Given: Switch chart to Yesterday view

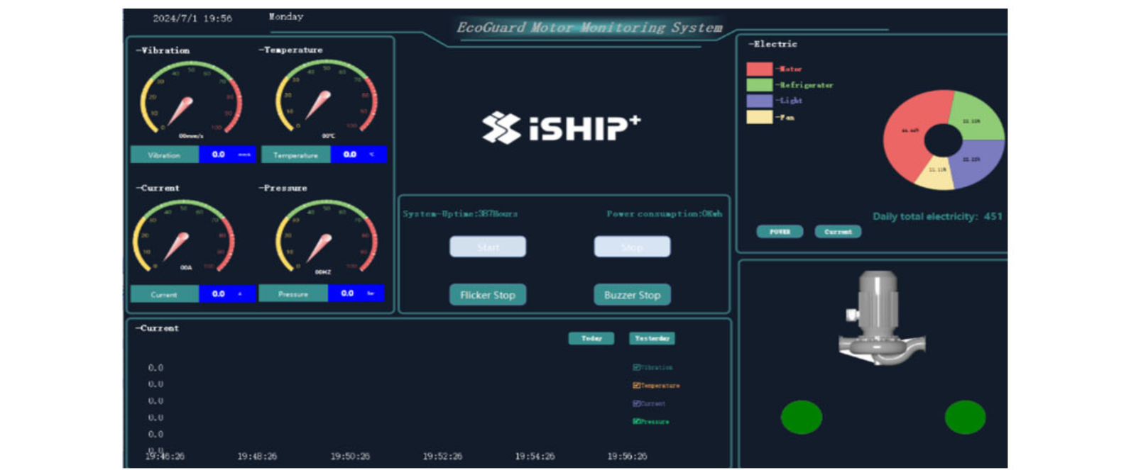Looking at the screenshot, I should [x=651, y=338].
